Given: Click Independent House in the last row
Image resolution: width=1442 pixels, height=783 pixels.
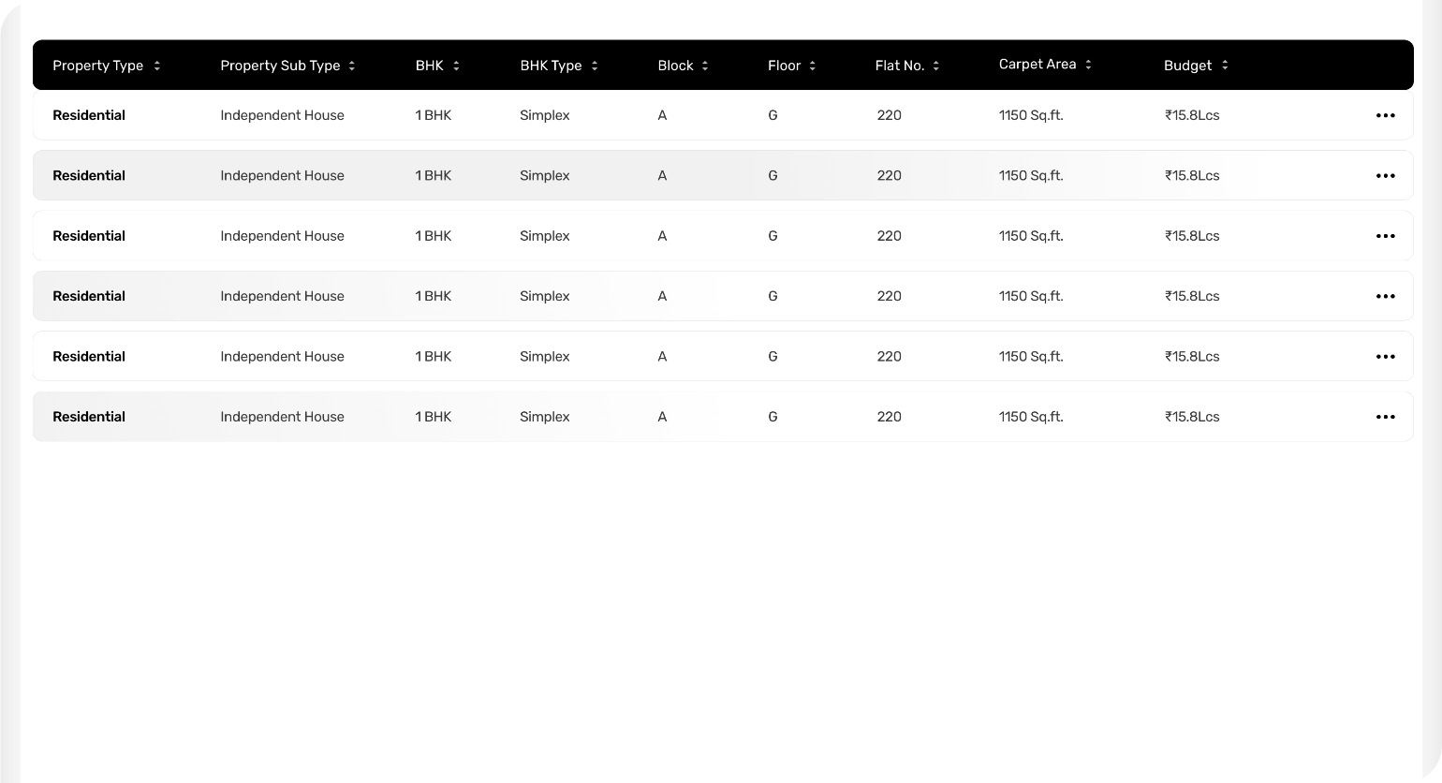Looking at the screenshot, I should [x=282, y=417].
